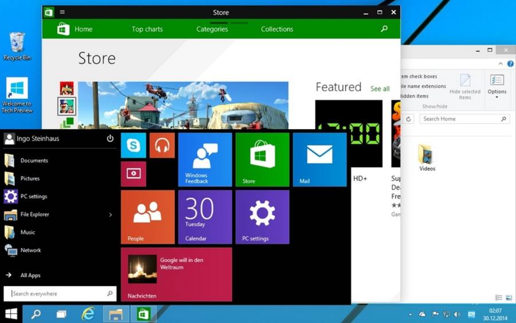Open Collections in Store navigation
The height and width of the screenshot is (323, 516).
point(277,29)
